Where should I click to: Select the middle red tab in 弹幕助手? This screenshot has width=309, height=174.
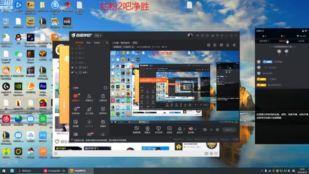(x=282, y=41)
